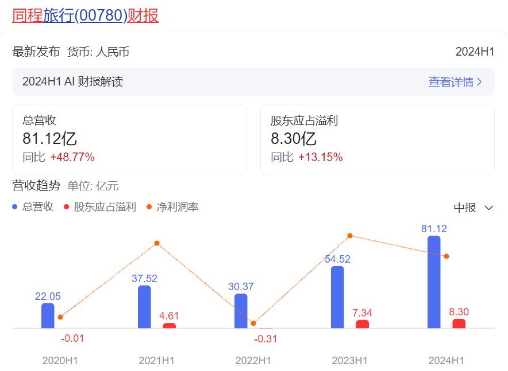Click the 2021H1 axis label
The height and width of the screenshot is (371, 508).
point(156,360)
